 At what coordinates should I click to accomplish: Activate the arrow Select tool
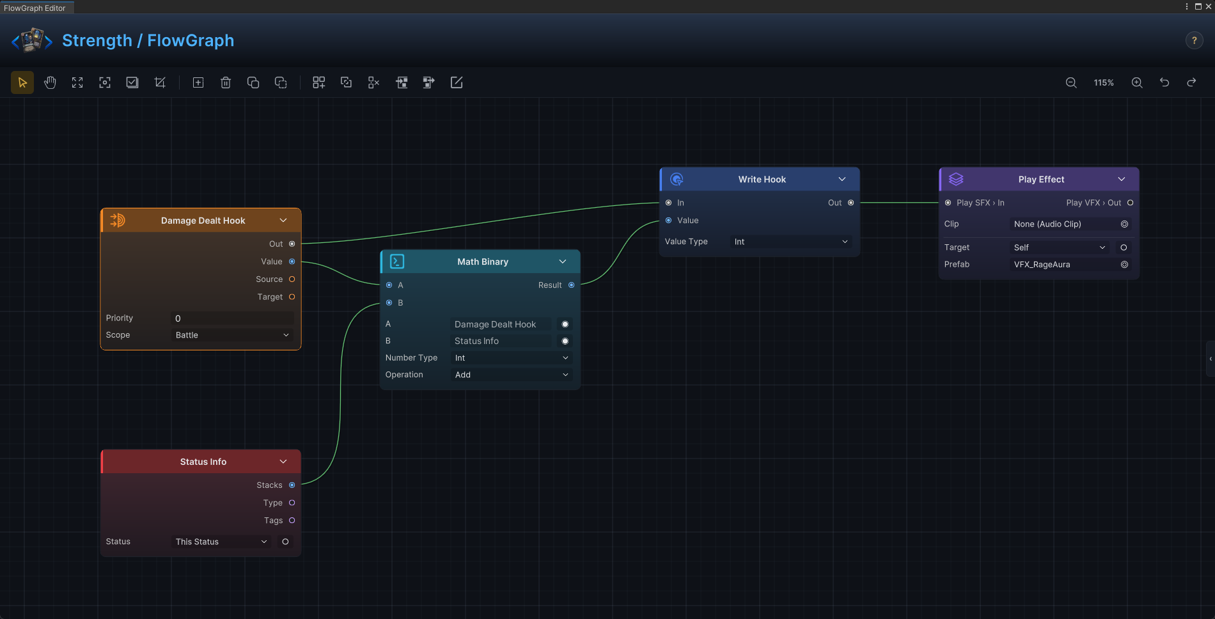(x=22, y=82)
